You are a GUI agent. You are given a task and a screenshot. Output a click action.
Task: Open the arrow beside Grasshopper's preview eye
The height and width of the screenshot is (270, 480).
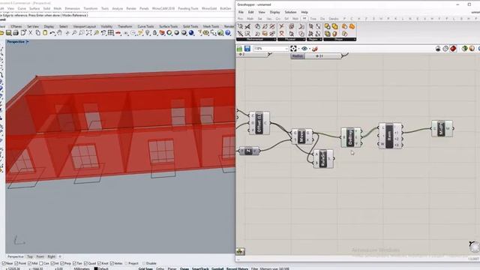(310, 49)
